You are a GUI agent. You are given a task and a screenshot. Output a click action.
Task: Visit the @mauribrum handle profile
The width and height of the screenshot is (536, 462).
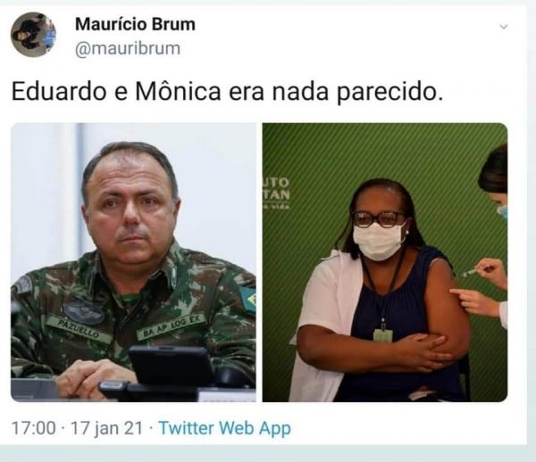point(128,48)
